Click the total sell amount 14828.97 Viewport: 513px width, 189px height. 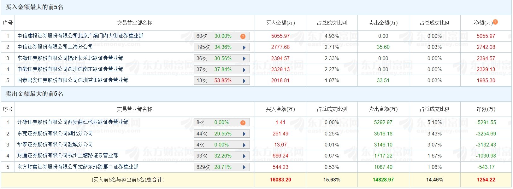[x=383, y=180]
